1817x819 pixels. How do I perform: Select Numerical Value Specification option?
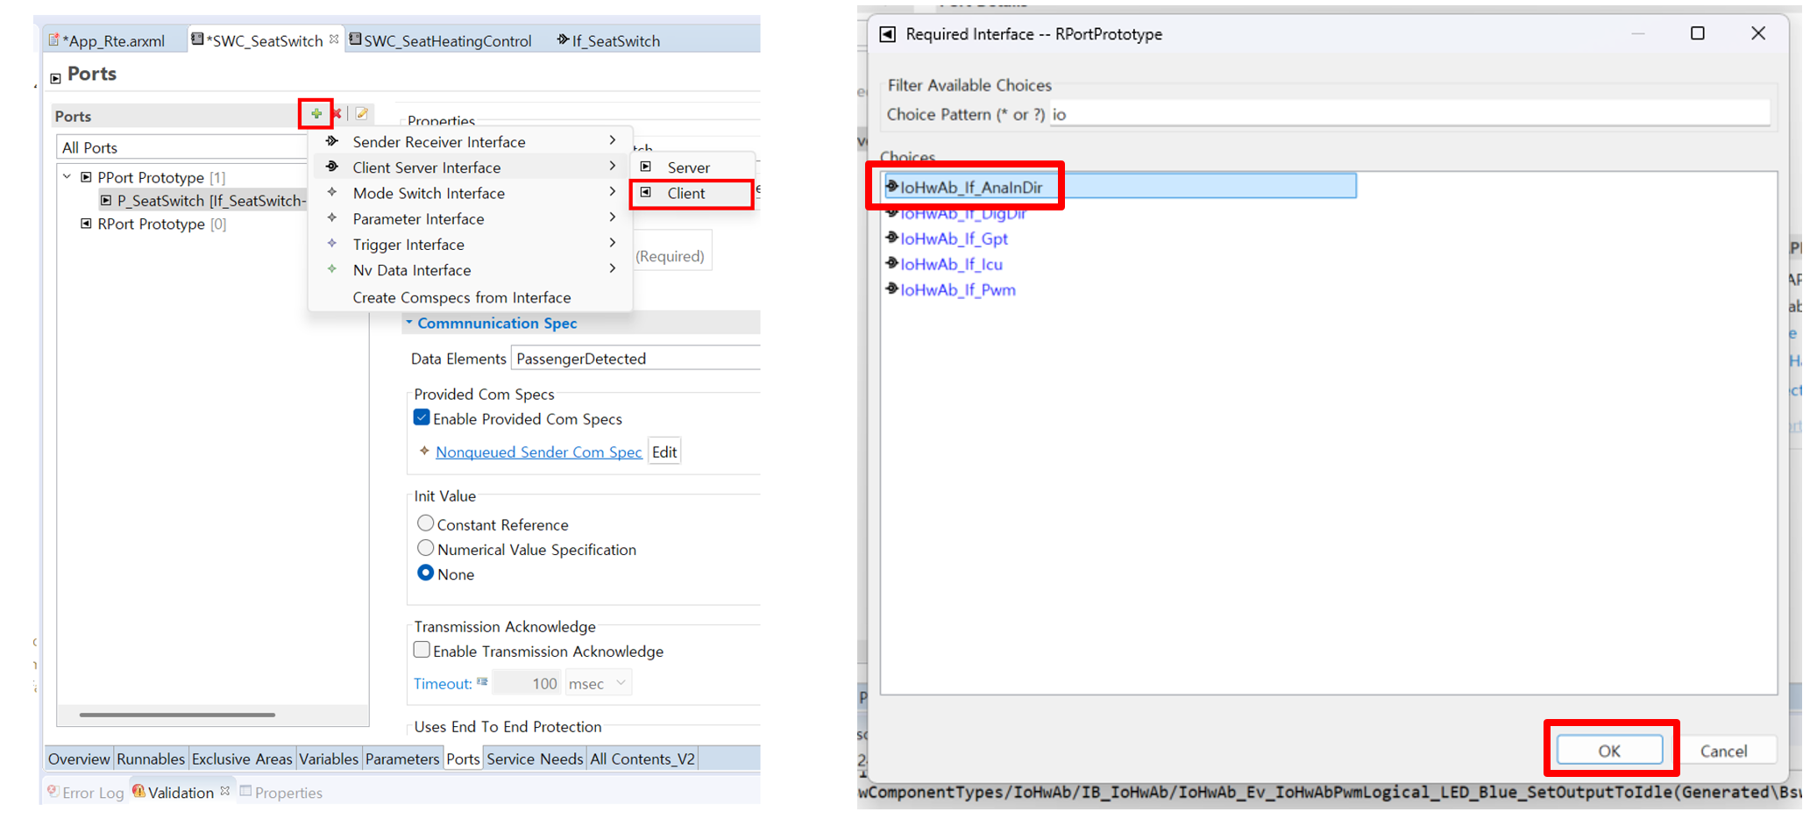[425, 549]
